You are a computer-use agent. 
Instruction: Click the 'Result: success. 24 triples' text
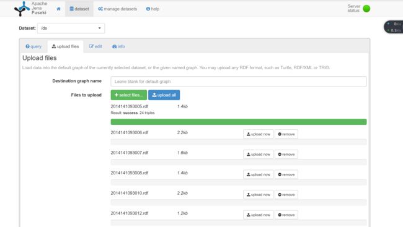[133, 113]
